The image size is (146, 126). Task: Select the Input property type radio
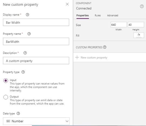6,80
